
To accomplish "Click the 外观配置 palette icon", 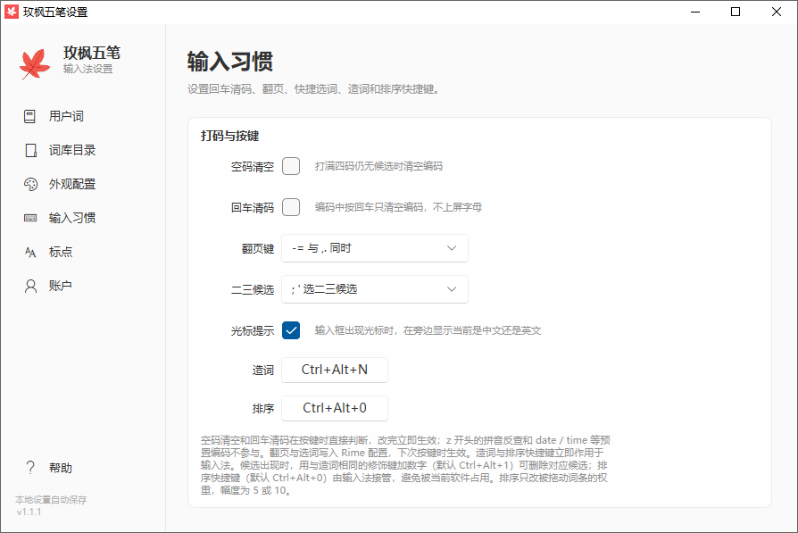I will (x=30, y=184).
